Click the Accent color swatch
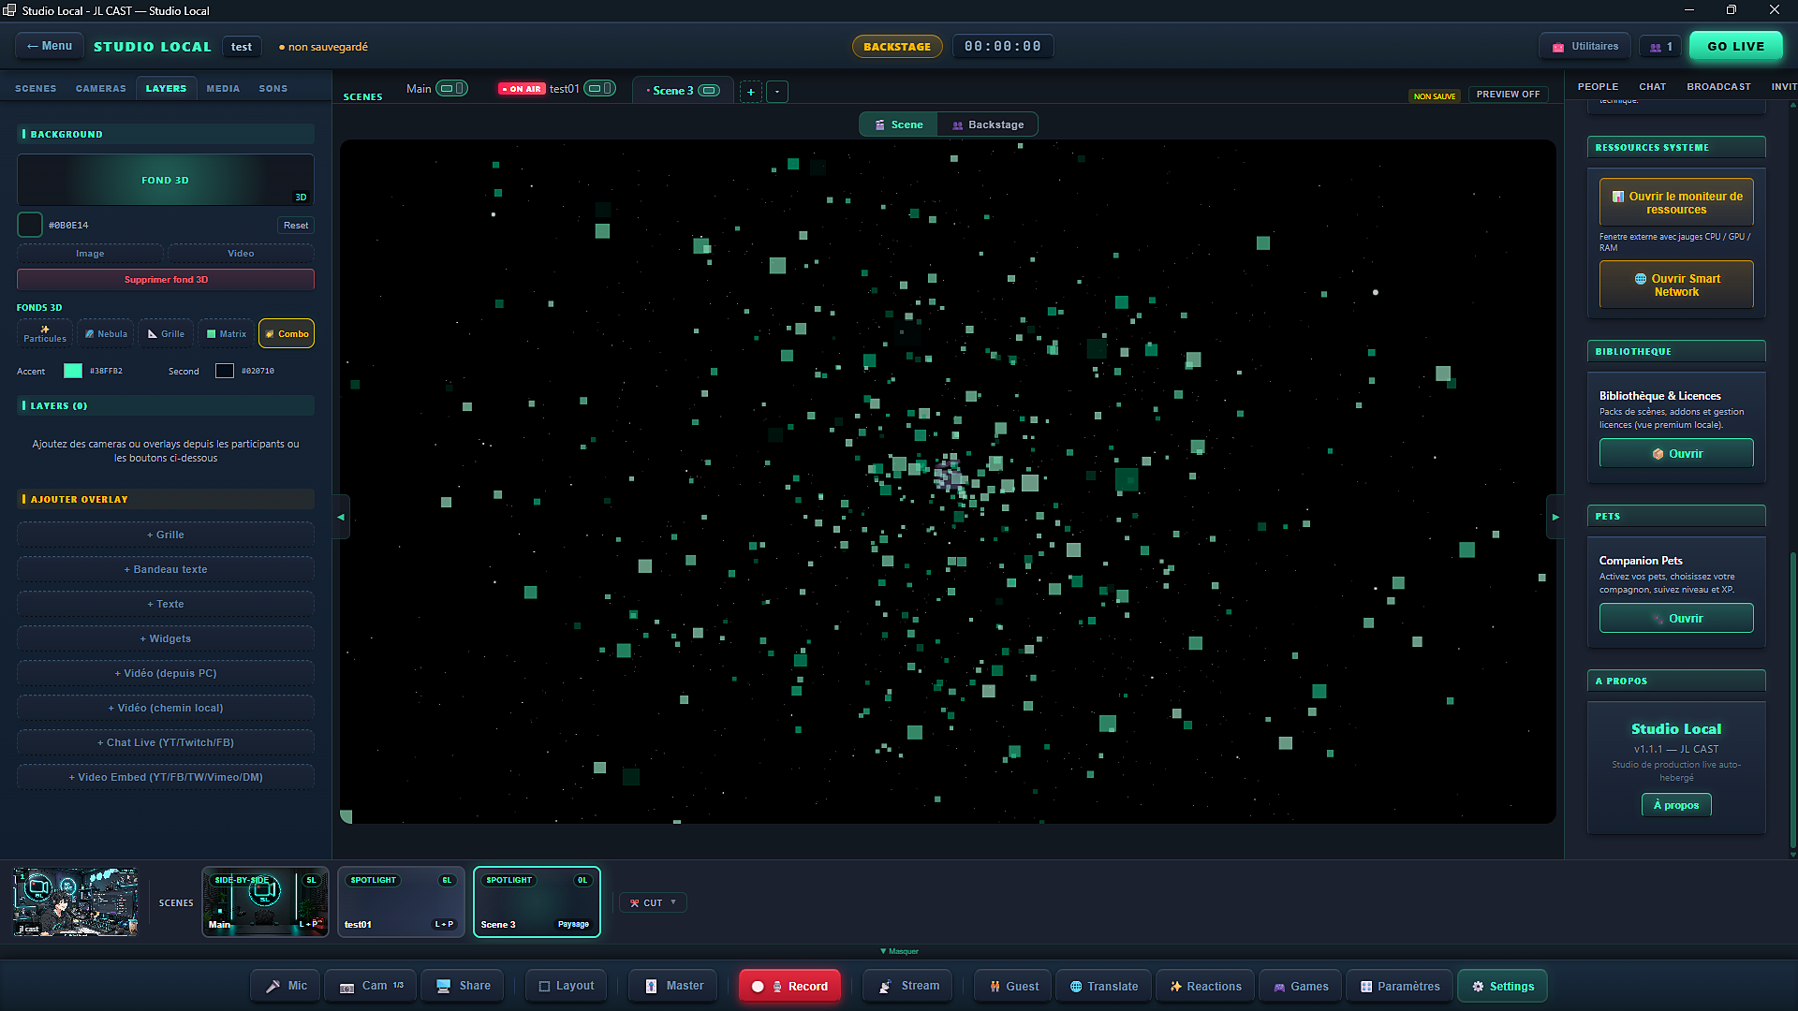This screenshot has height=1011, width=1798. pos(72,371)
